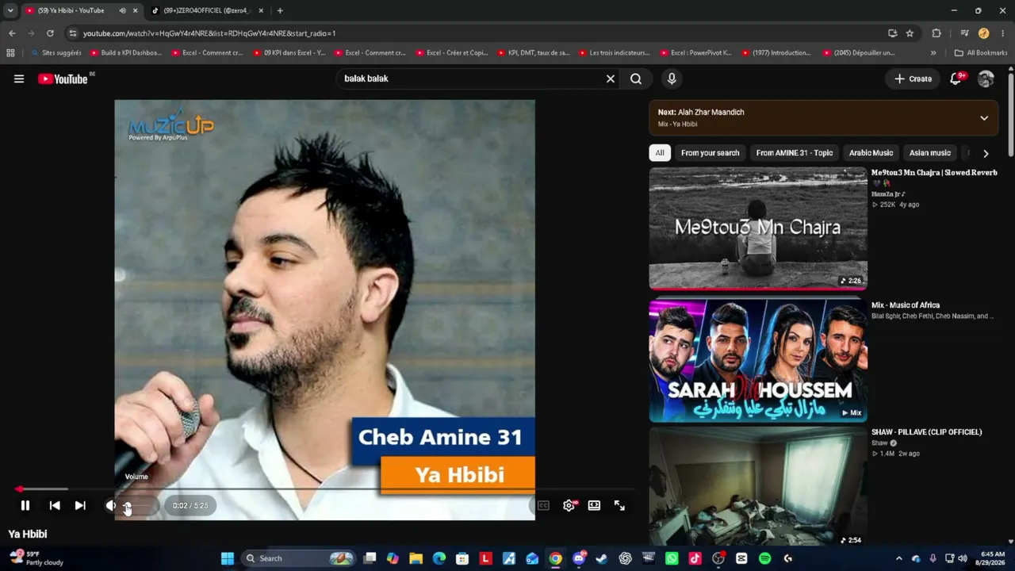Bookmark this page with the star
Screen dimensions: 1015x571
click(910, 33)
